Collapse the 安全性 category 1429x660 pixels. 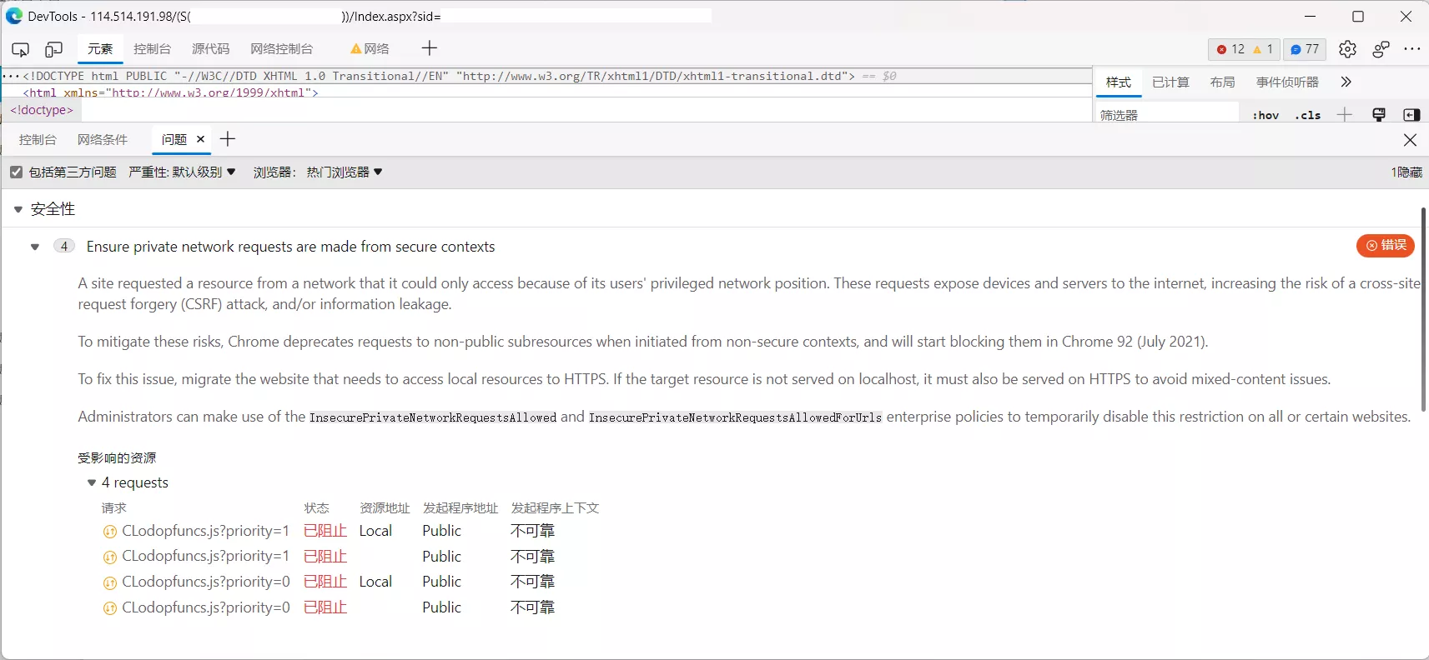tap(18, 209)
